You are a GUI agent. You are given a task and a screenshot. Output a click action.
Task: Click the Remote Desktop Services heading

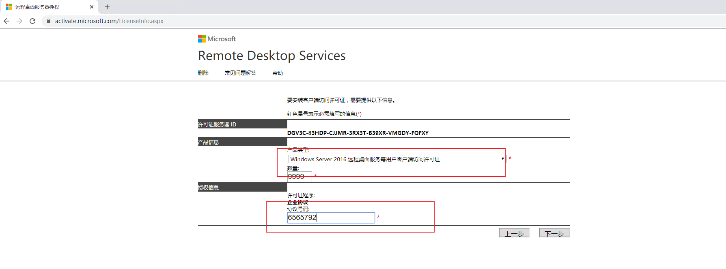pos(271,56)
